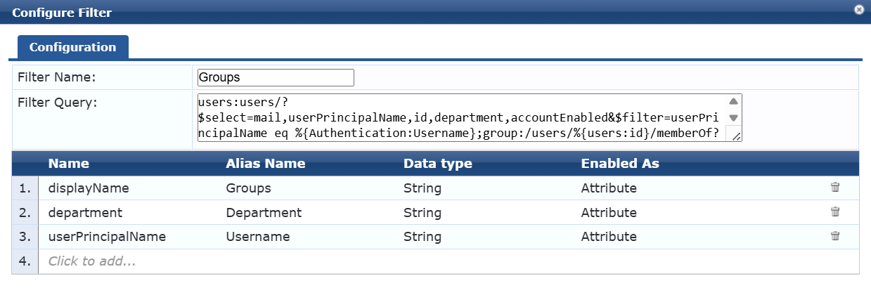Image resolution: width=871 pixels, height=300 pixels.
Task: Remove the userPrincipalName row using trash icon
Action: 835,237
